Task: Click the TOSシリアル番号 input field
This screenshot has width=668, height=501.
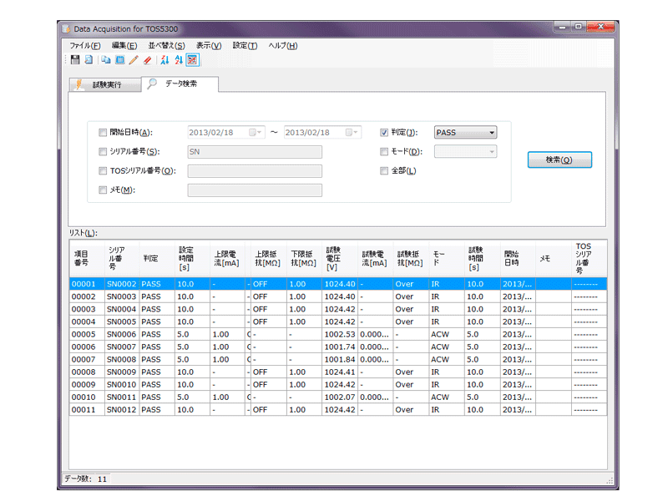Action: point(255,171)
